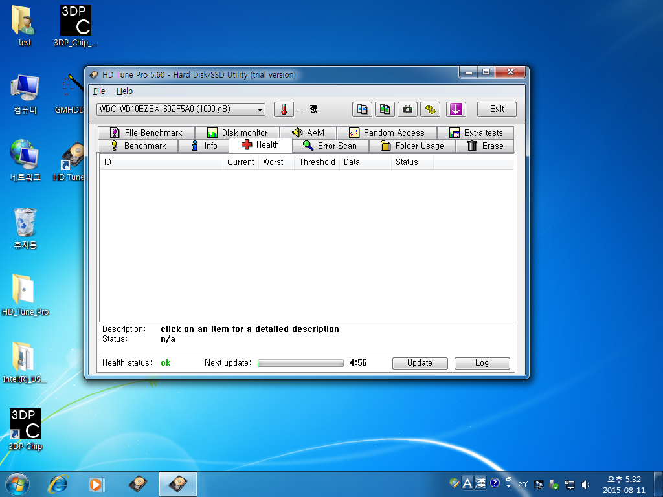The image size is (663, 497).
Task: Select the 'test' folder on desktop
Action: pos(25,26)
